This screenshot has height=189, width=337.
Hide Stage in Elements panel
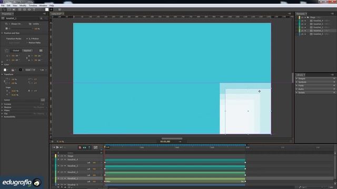[x=302, y=17]
